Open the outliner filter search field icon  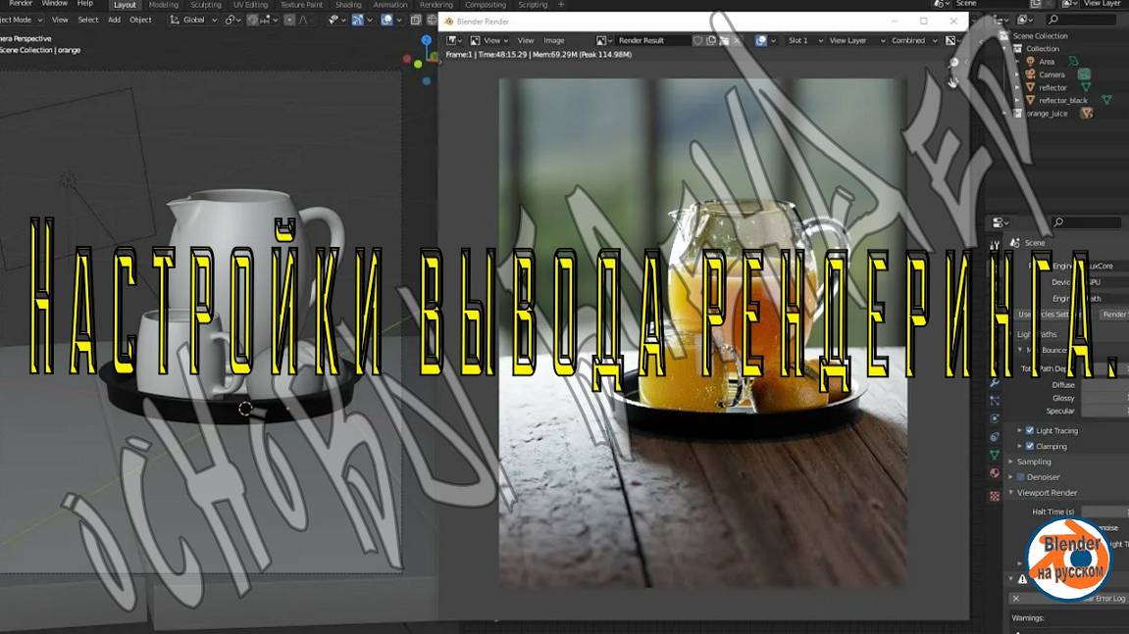[1052, 19]
